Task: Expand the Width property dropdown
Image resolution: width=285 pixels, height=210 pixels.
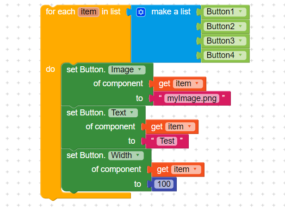Action: [136, 155]
